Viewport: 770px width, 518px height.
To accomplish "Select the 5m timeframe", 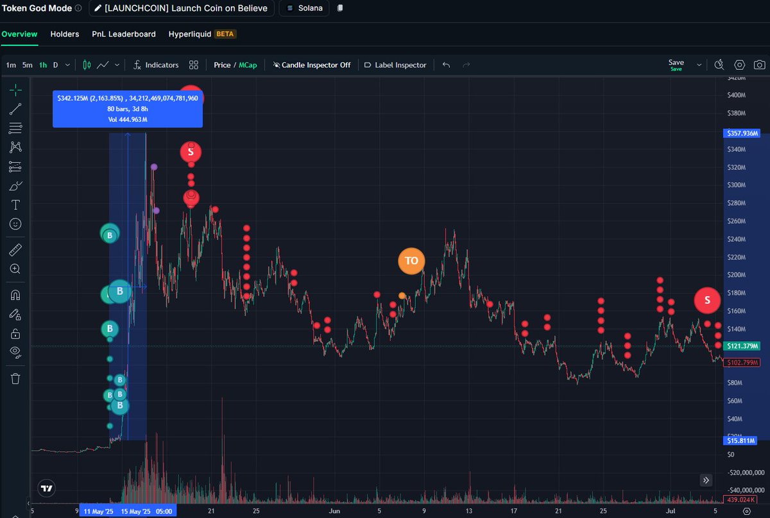I will pos(27,65).
